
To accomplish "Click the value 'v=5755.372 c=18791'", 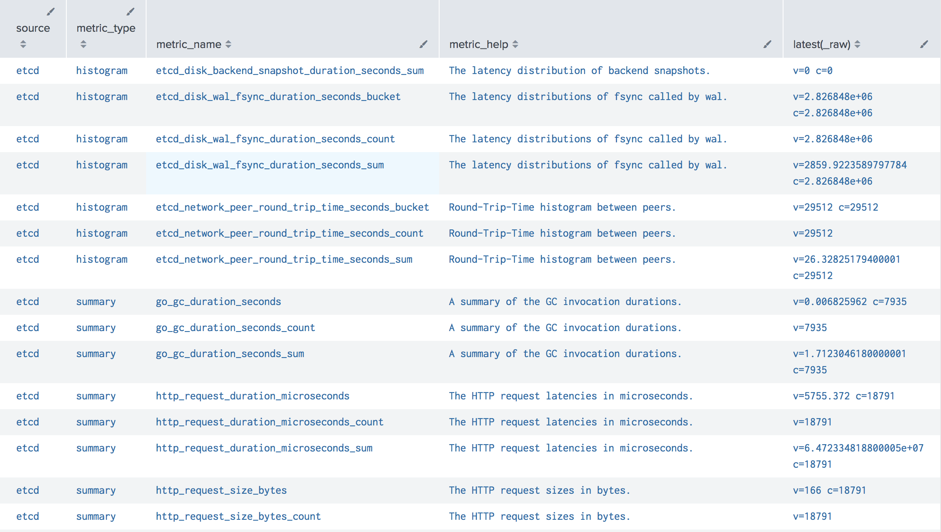I will click(x=844, y=396).
